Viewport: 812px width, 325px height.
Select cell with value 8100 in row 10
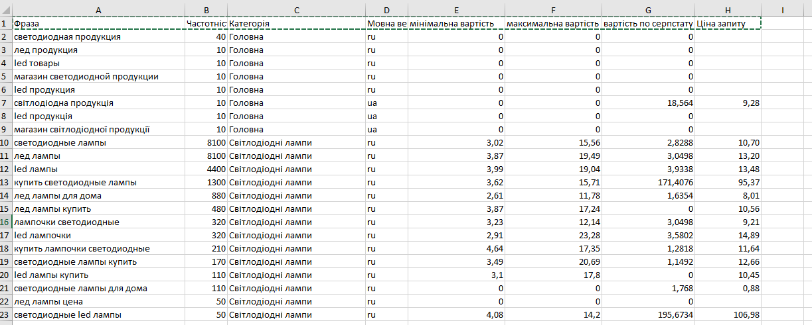click(206, 143)
